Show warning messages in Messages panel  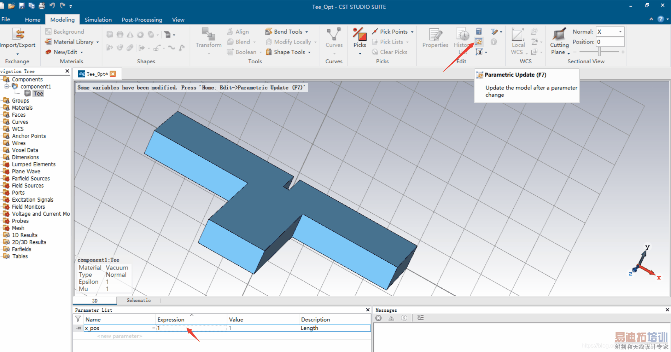[391, 318]
